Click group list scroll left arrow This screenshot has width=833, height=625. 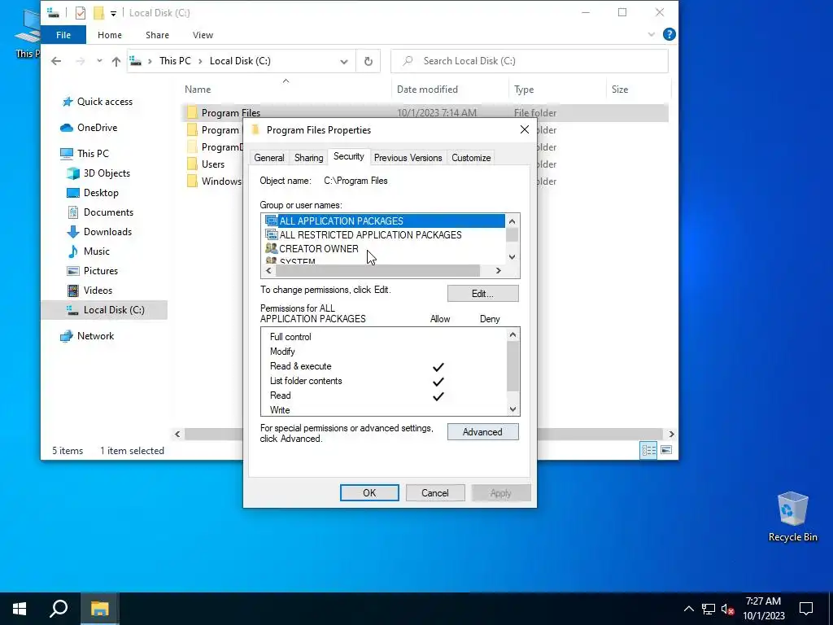tap(268, 271)
